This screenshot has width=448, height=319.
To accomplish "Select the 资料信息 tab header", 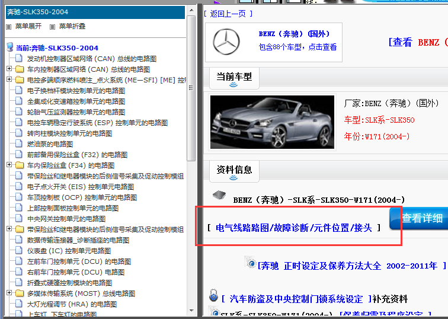I will tap(234, 171).
